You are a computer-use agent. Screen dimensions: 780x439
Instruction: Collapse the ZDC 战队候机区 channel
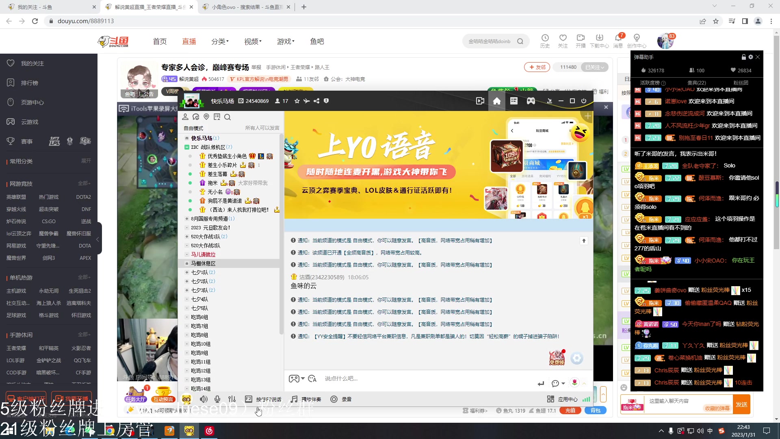186,147
